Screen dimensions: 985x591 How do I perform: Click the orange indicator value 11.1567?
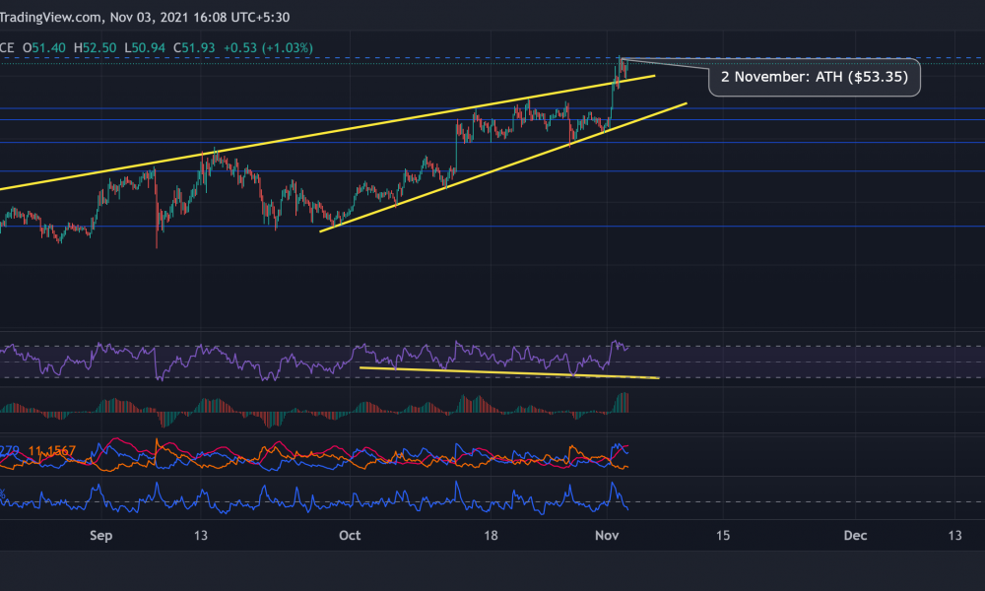pos(51,451)
